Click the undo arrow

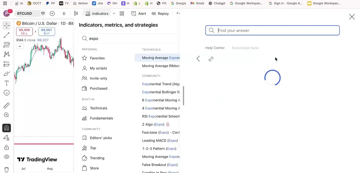pyautogui.click(x=178, y=13)
